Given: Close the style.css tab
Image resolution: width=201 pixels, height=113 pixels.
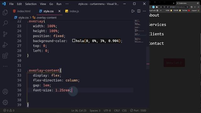Looking at the screenshot, I should click(x=59, y=11).
